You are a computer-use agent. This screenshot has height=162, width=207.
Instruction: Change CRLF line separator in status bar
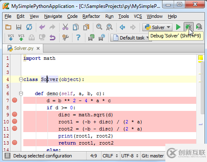[x=110, y=156]
